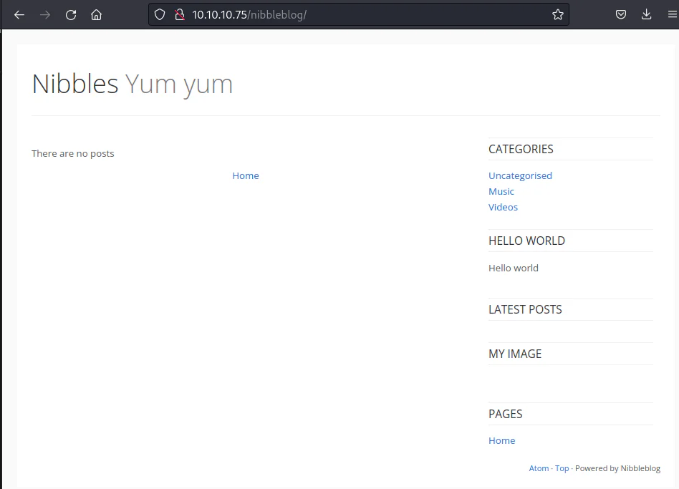This screenshot has width=679, height=489.
Task: Click the CATEGORIES sidebar heading
Action: coord(521,149)
